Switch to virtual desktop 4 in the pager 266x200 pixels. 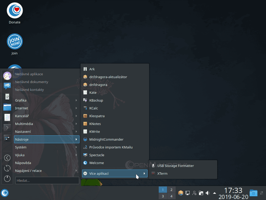click(x=171, y=196)
